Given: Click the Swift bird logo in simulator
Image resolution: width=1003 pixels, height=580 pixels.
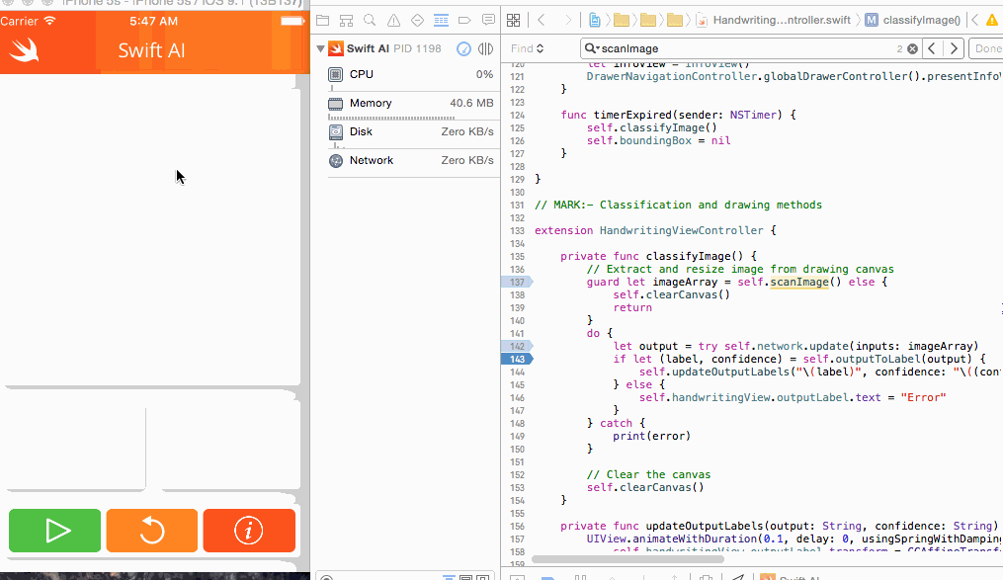Looking at the screenshot, I should click(x=25, y=49).
